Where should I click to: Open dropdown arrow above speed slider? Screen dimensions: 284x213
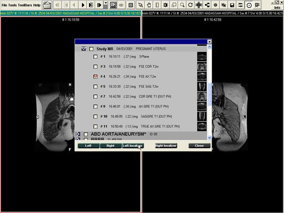[105, 3]
